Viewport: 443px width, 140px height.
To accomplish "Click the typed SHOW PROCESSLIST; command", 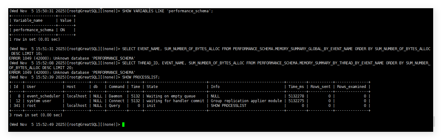I will (141, 77).
